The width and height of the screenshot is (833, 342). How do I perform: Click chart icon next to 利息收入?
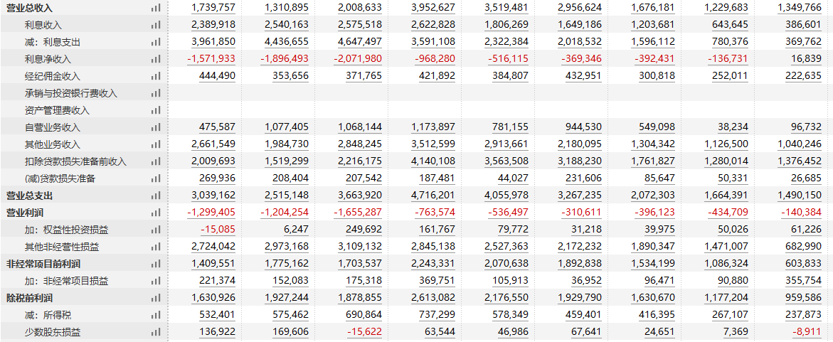pos(155,25)
